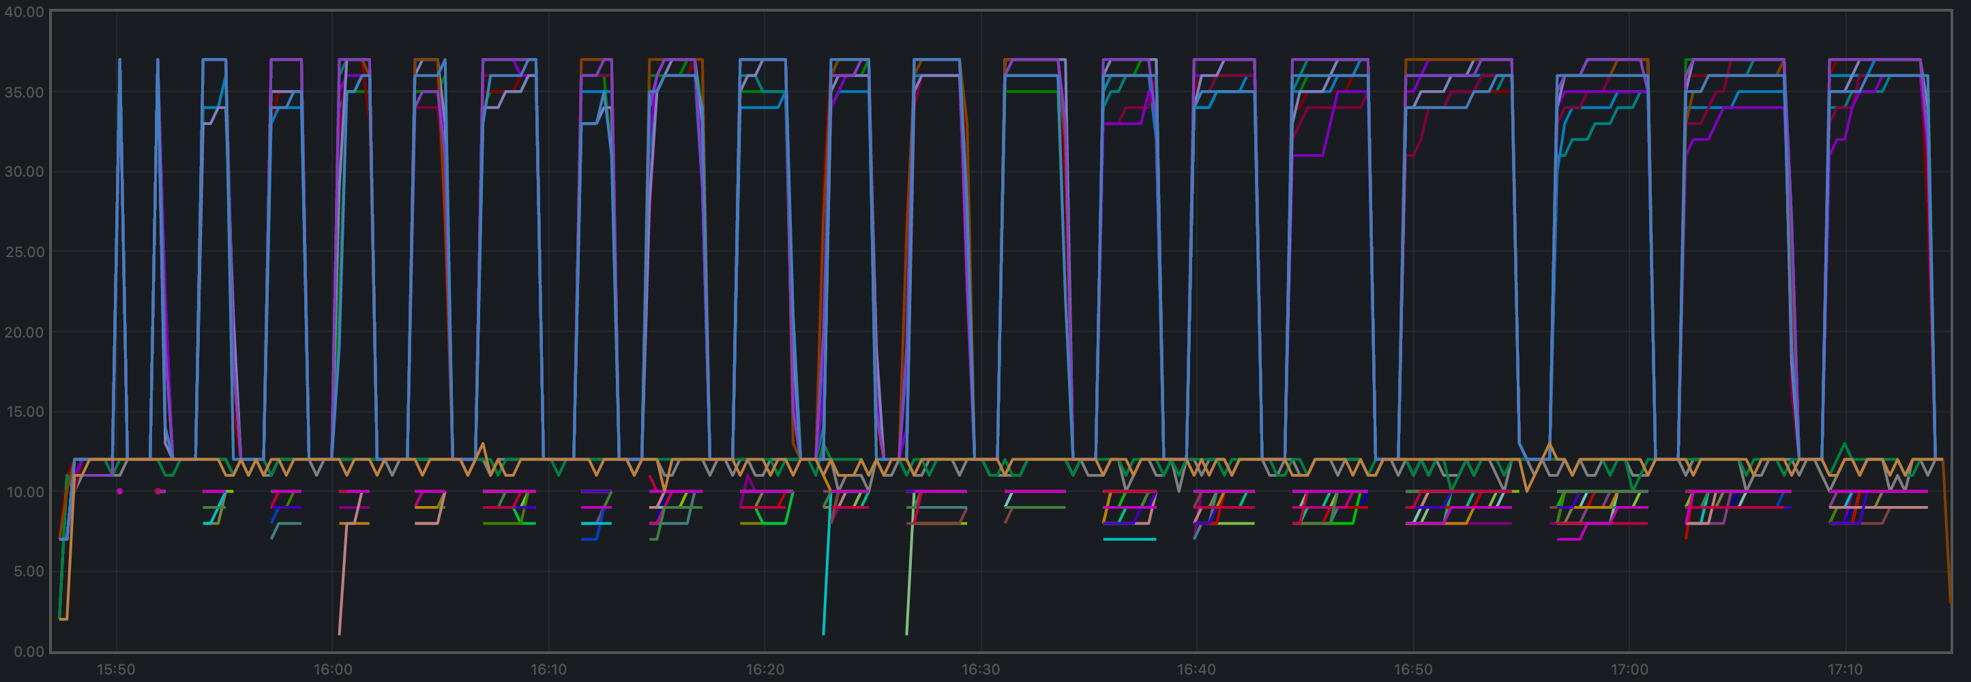Select the 35.00 y-axis value

coord(25,92)
